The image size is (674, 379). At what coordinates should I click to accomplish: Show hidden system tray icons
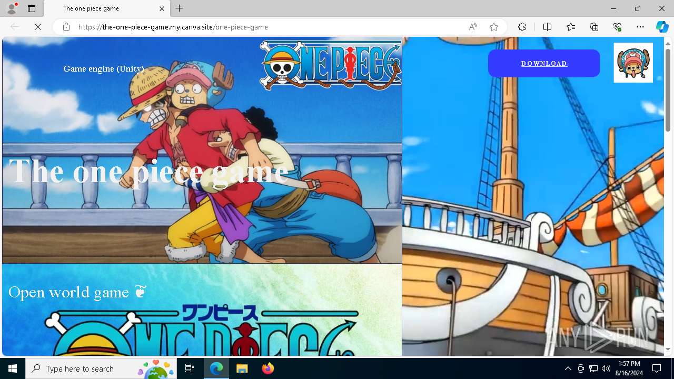click(x=568, y=368)
